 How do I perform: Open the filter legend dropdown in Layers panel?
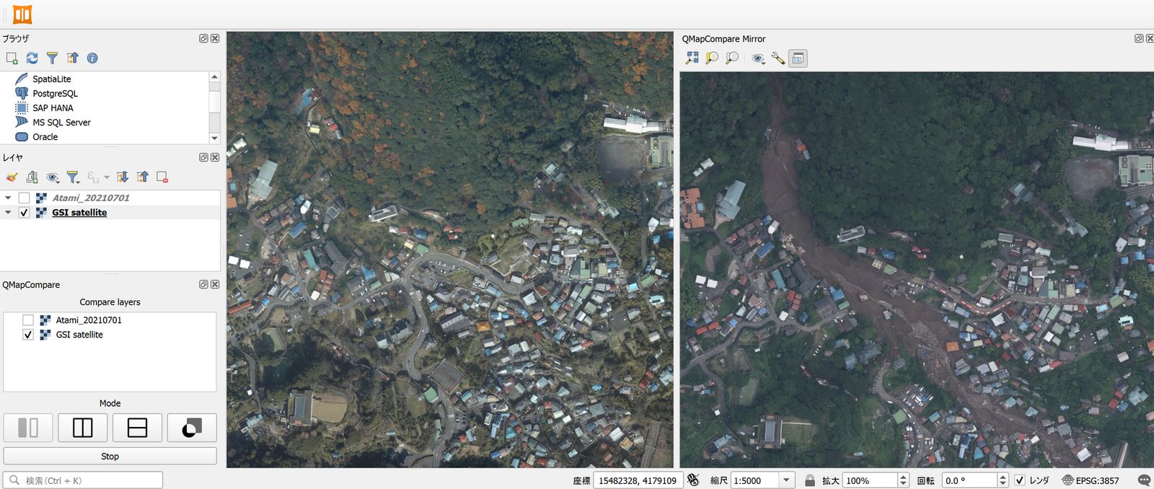tap(73, 177)
